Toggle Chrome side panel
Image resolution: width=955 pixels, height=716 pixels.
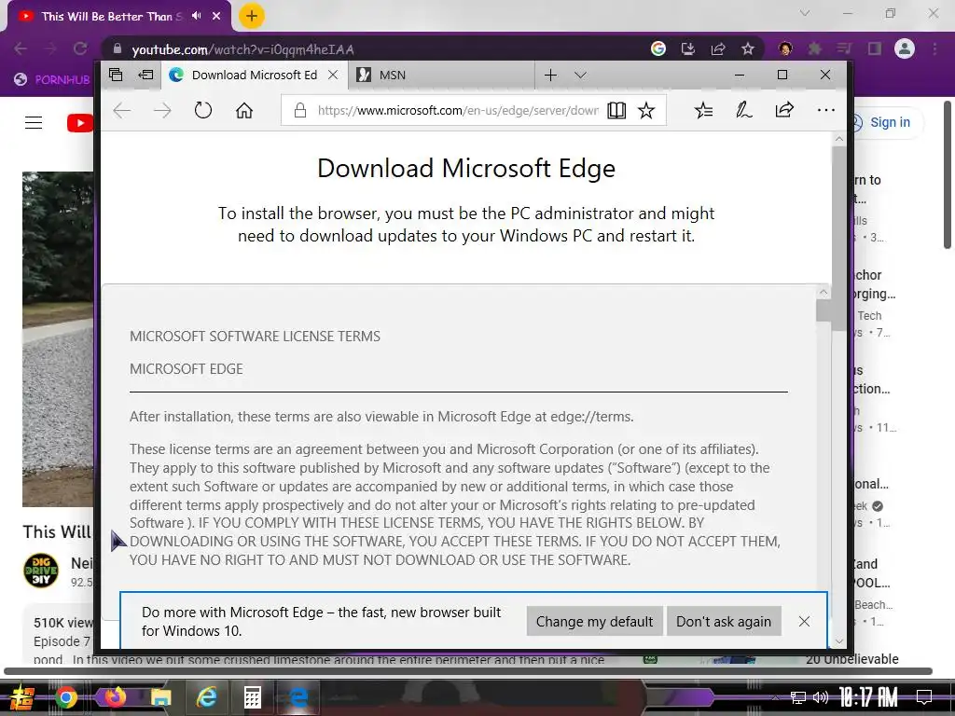pos(874,48)
